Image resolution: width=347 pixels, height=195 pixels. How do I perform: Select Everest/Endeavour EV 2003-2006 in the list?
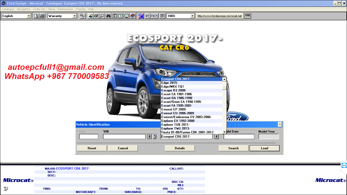[x=192, y=117]
